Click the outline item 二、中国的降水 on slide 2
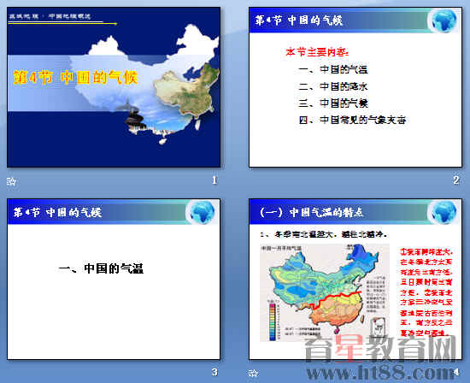Screen dimensions: 470x383 coord(332,86)
